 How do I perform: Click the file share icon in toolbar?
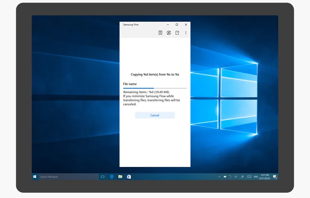tap(177, 33)
